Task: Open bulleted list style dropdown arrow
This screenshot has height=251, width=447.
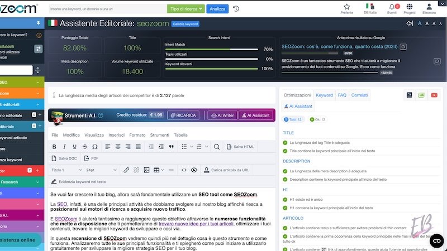Action: 192,147
